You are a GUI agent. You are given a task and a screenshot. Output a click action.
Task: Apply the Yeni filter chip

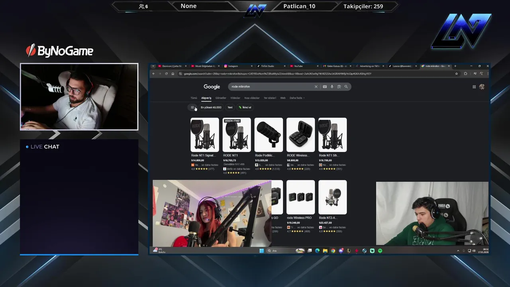coord(230,107)
